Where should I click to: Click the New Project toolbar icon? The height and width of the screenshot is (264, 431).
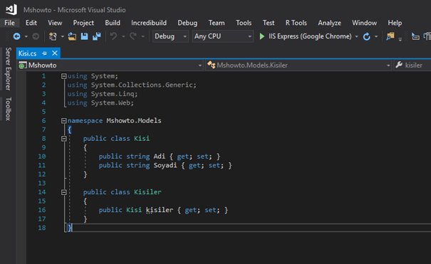[x=53, y=36]
